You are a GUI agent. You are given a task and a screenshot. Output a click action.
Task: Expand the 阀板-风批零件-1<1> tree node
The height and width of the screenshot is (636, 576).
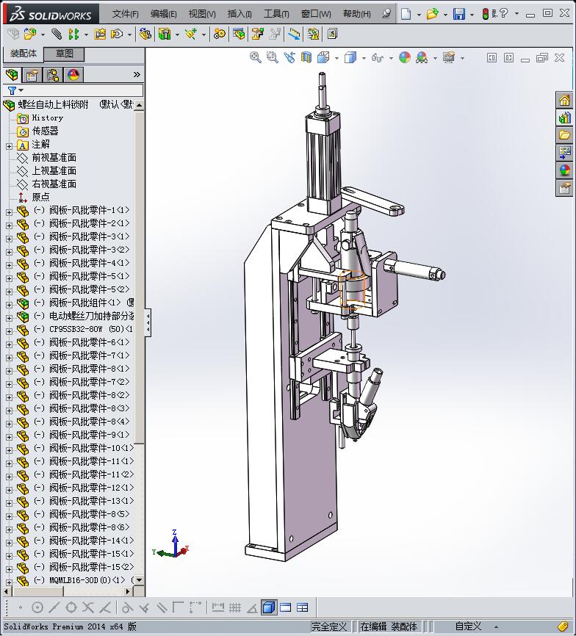click(9, 212)
